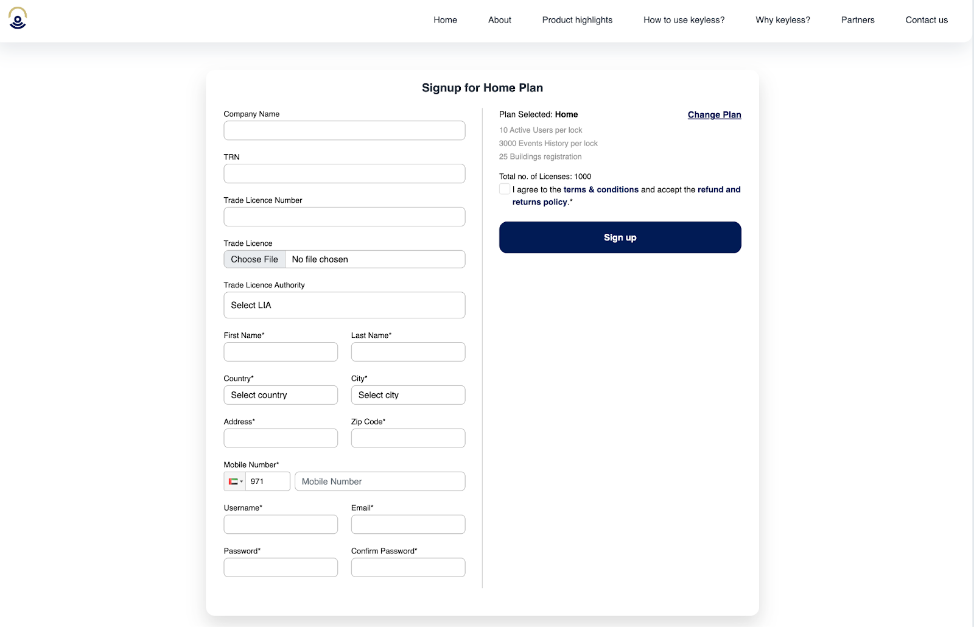
Task: Click the 'No file chosen' text
Action: [x=320, y=259]
